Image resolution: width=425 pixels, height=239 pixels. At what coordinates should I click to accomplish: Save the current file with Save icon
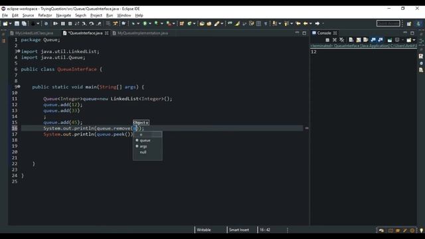click(17, 24)
